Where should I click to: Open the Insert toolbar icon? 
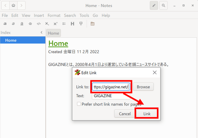pyautogui.click(x=81, y=24)
